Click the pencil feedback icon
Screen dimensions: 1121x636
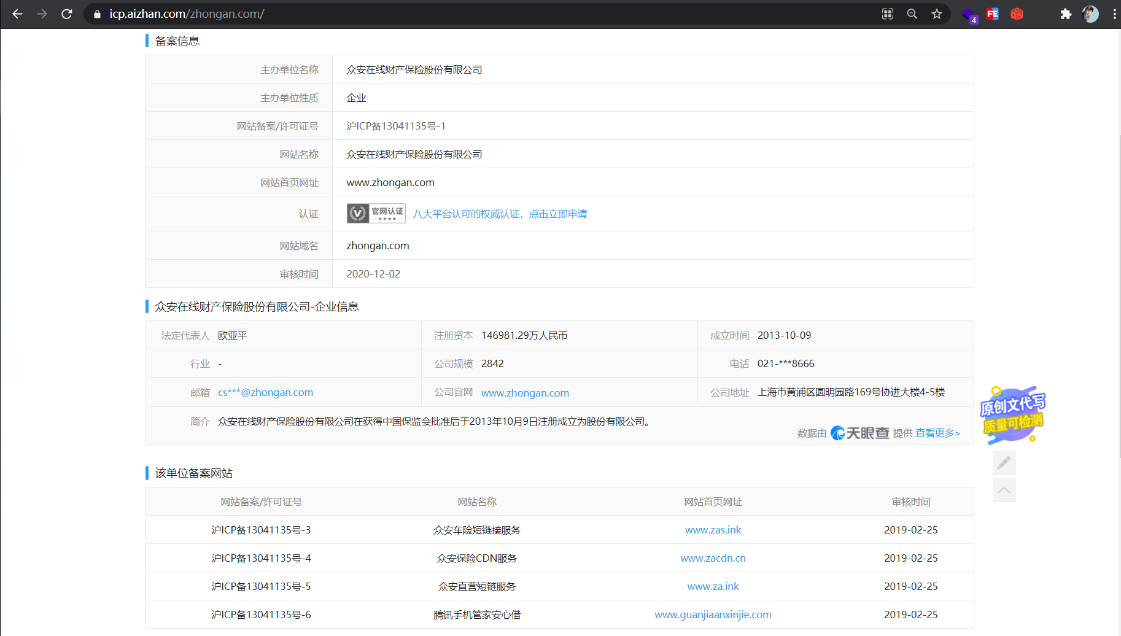(1004, 462)
